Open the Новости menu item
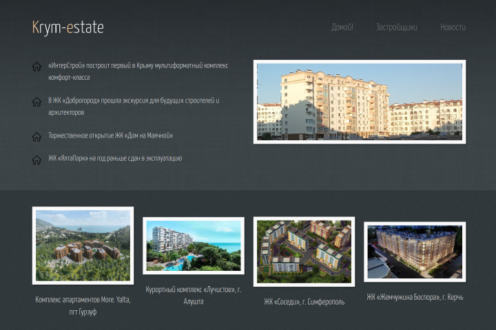The height and width of the screenshot is (330, 496). [453, 27]
